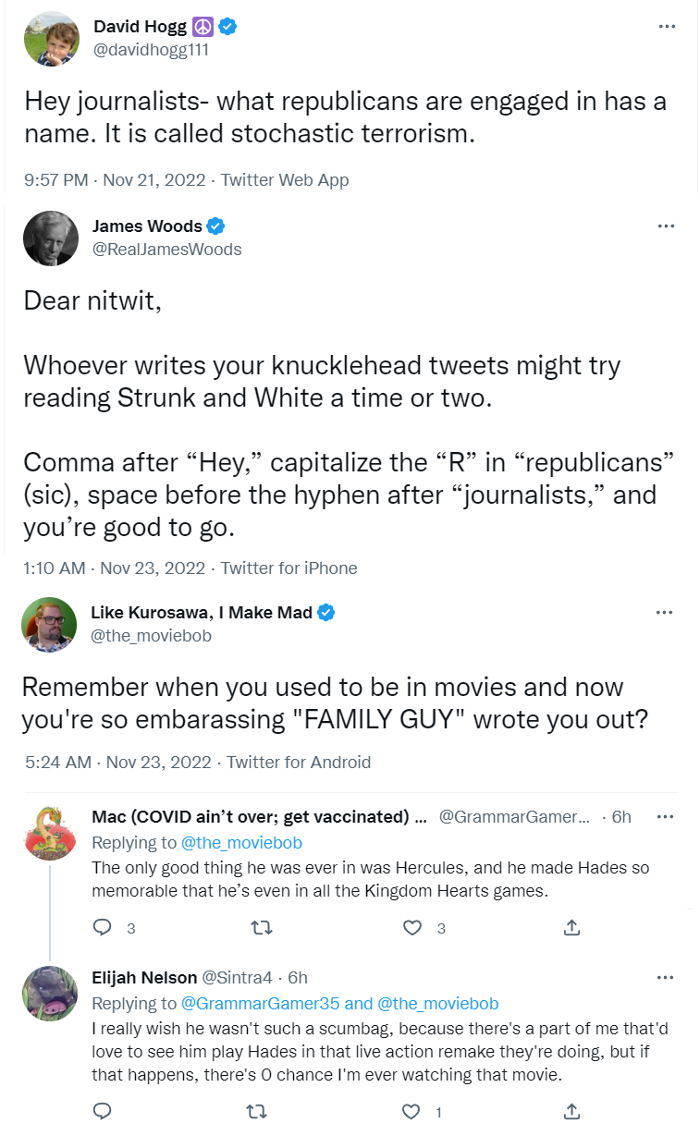700x1136 pixels.
Task: Open more options on David Hogg's tweet
Action: click(x=666, y=27)
